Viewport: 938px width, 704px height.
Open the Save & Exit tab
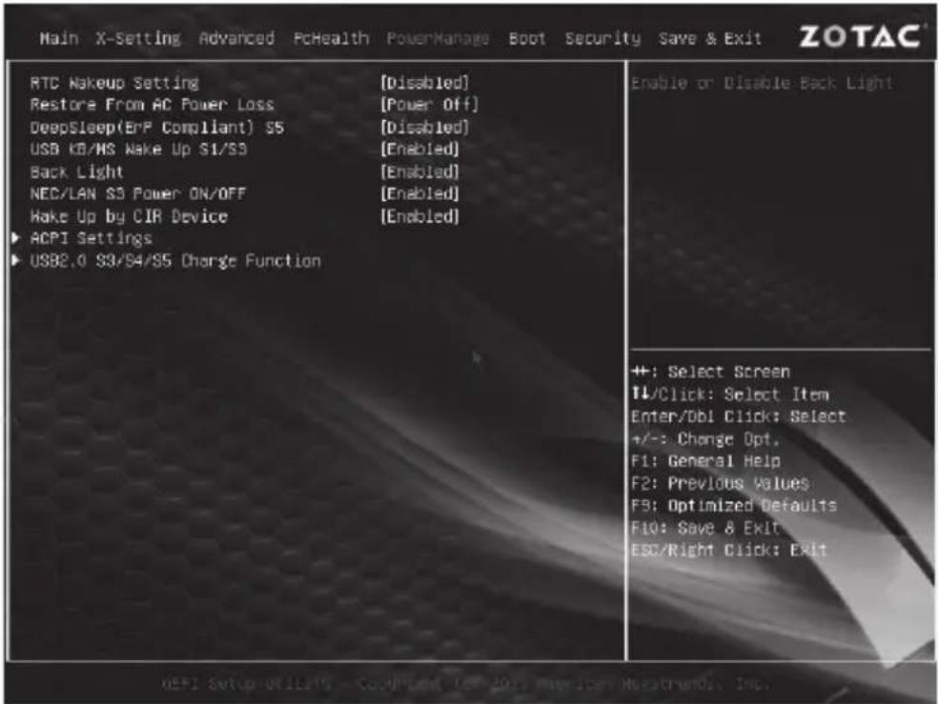click(710, 39)
